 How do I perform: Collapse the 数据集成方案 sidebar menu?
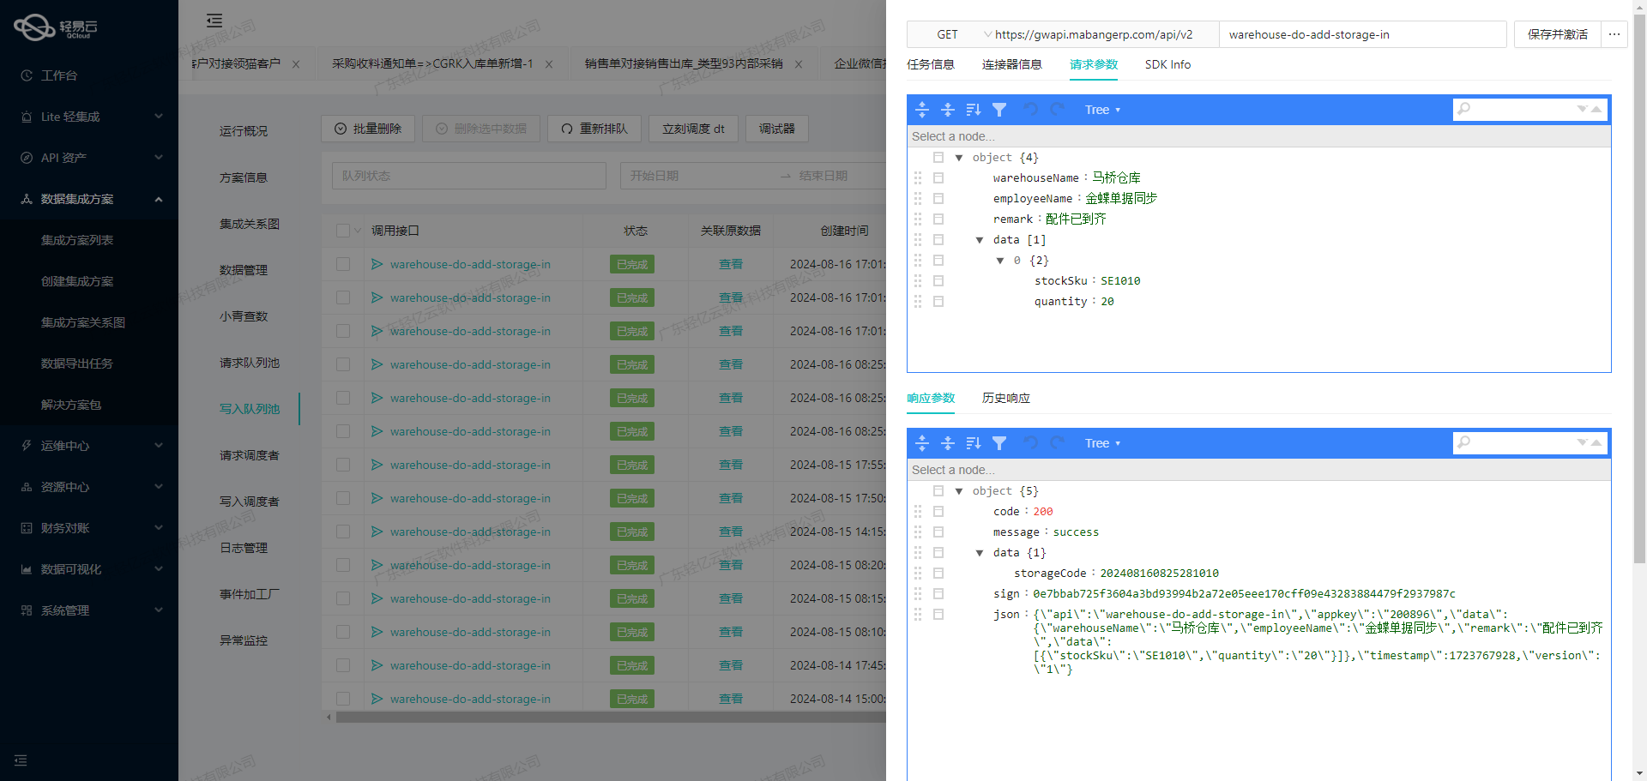89,199
